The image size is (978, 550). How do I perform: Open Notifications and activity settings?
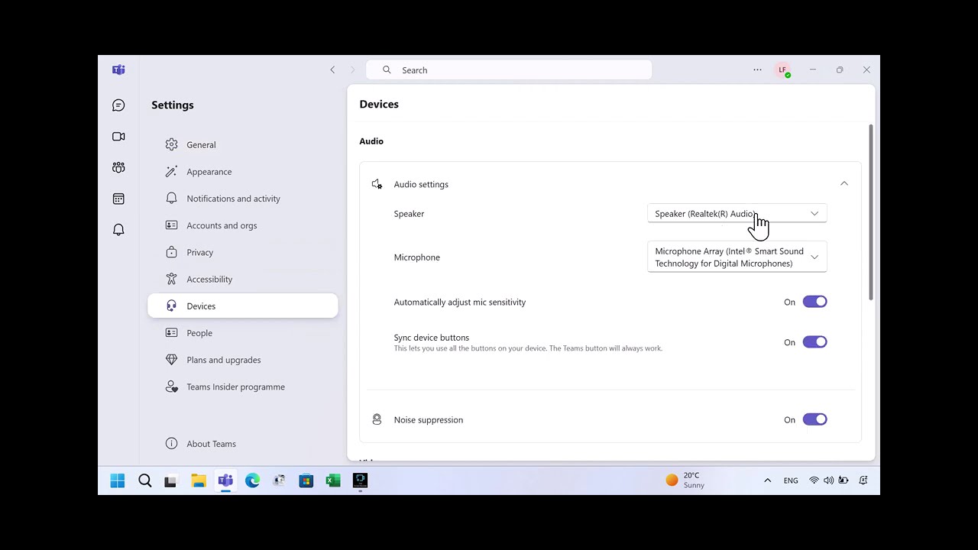[243, 199]
